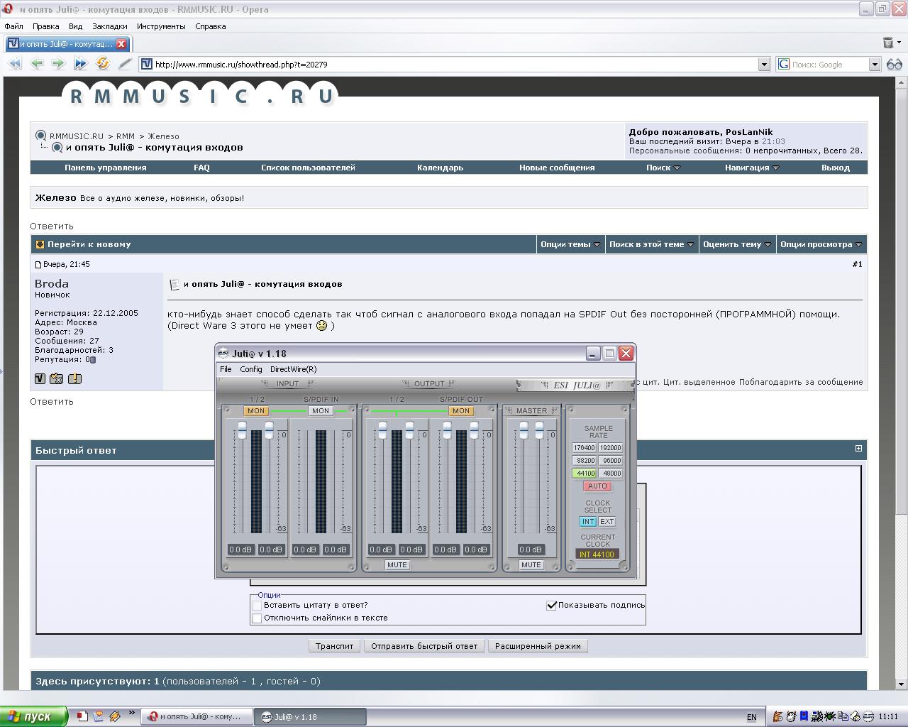
Task: Click the third quick-launch icon in the taskbar
Action: (115, 716)
